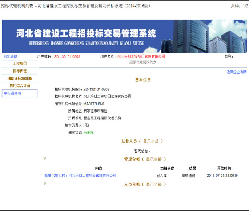The width and height of the screenshot is (249, 211).
Task: Go to 信用综合评价 menu
Action: (20, 85)
